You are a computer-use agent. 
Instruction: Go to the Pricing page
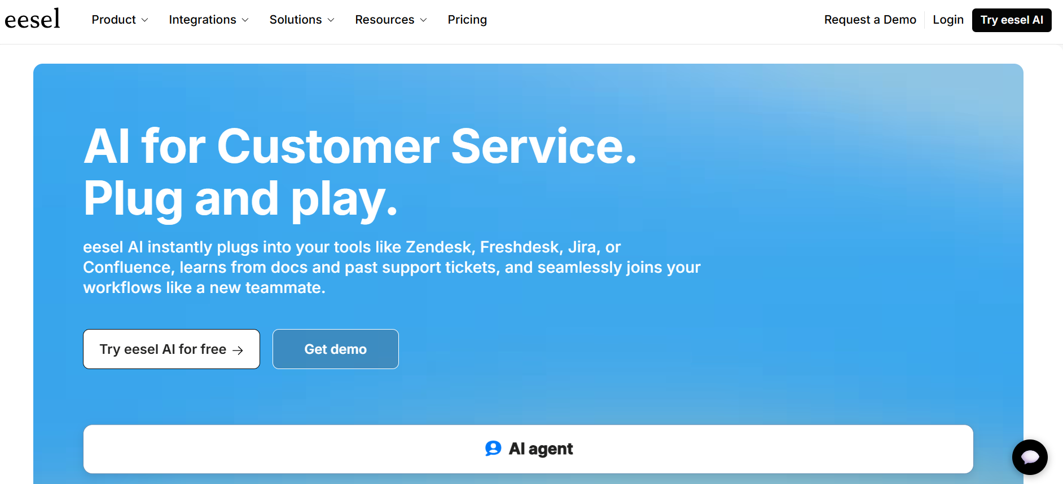click(467, 20)
